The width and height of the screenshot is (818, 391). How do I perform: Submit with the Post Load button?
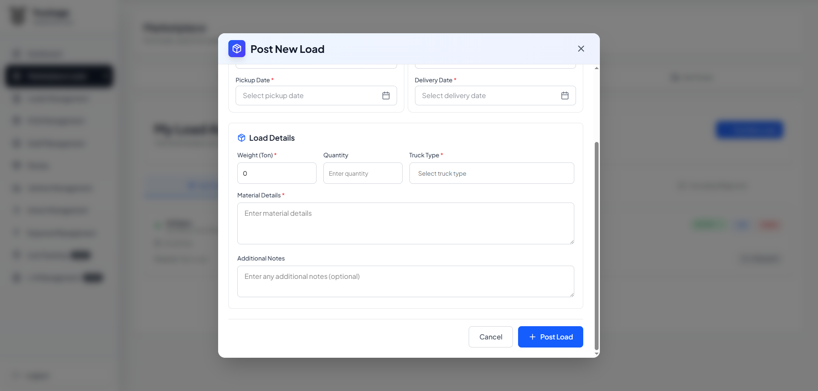click(550, 337)
